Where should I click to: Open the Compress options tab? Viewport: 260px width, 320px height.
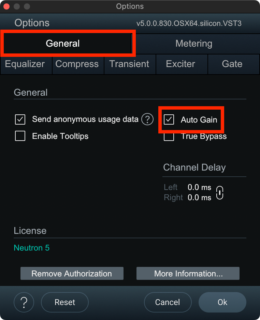click(77, 64)
